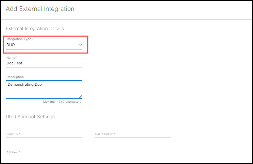The width and height of the screenshot is (253, 164).
Task: Select the Client Secret input field
Action: click(x=133, y=135)
